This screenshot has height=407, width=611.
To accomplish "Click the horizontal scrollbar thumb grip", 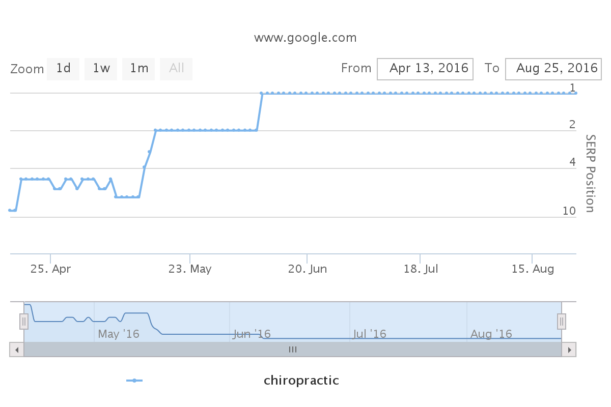I will click(293, 350).
